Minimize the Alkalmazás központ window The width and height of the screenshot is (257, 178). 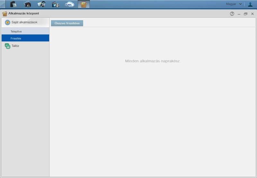click(x=239, y=14)
